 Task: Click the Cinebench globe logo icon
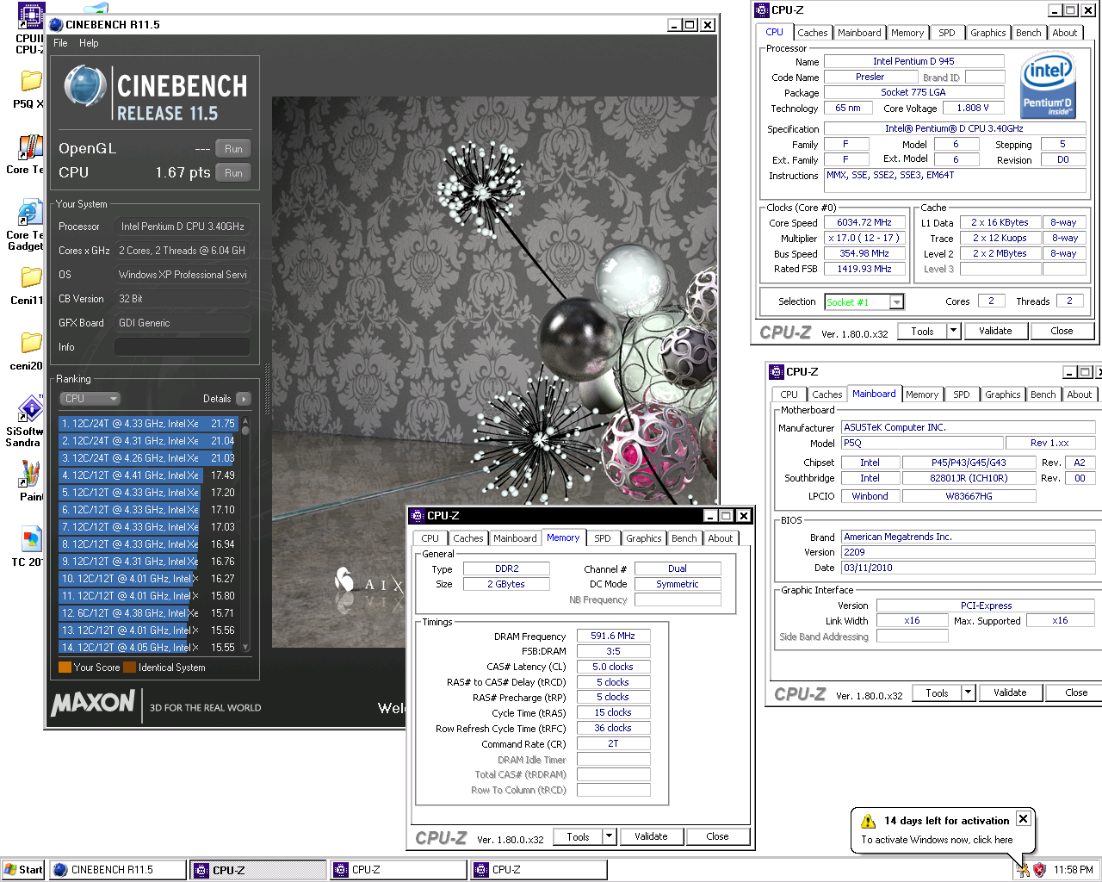click(84, 88)
